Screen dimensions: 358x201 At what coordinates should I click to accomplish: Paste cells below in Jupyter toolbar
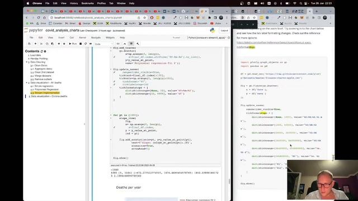tap(53, 44)
